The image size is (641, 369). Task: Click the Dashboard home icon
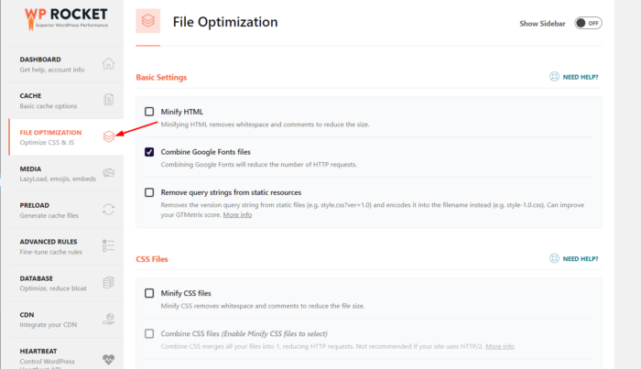click(x=108, y=64)
